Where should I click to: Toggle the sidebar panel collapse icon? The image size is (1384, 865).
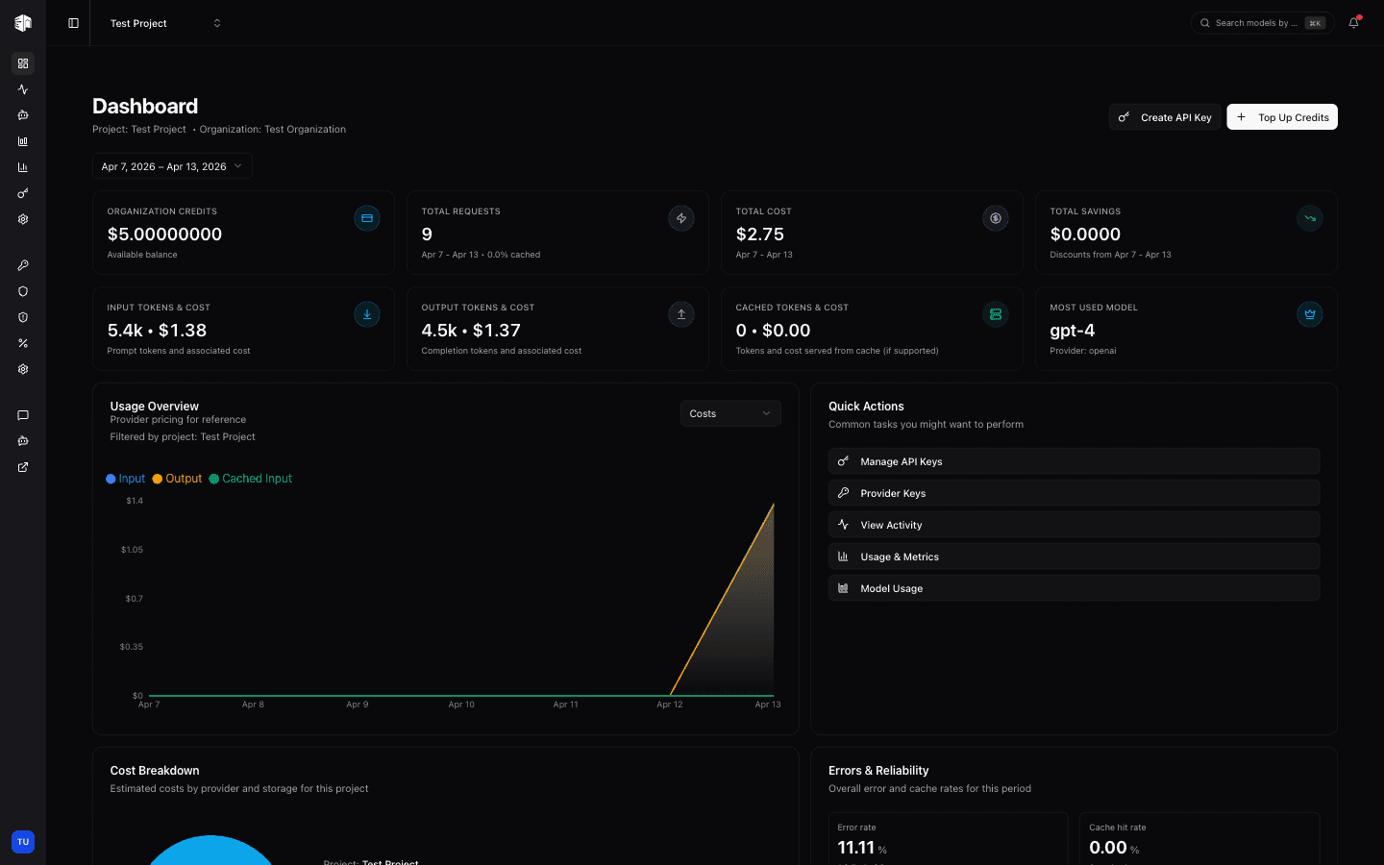(x=73, y=23)
